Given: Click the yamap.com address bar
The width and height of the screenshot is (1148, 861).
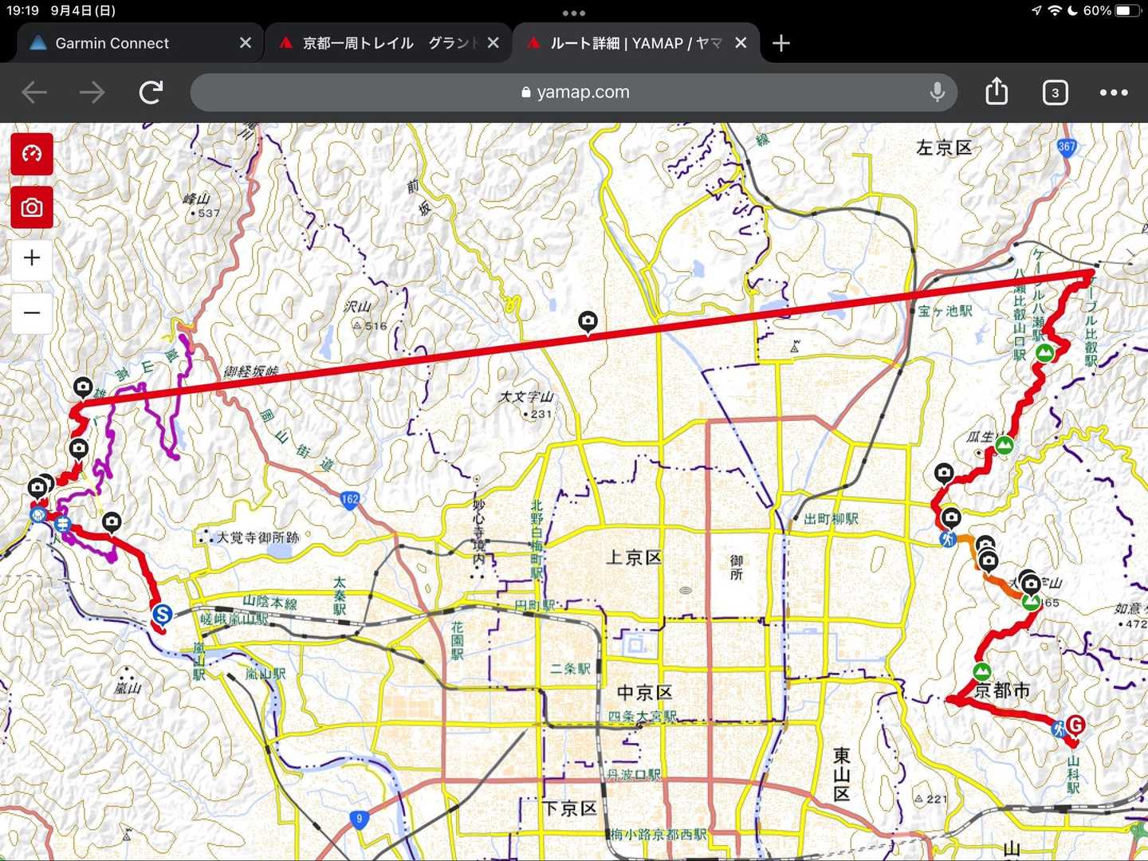Looking at the screenshot, I should click(558, 92).
